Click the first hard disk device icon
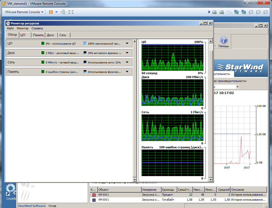The image size is (272, 208). coord(215,12)
